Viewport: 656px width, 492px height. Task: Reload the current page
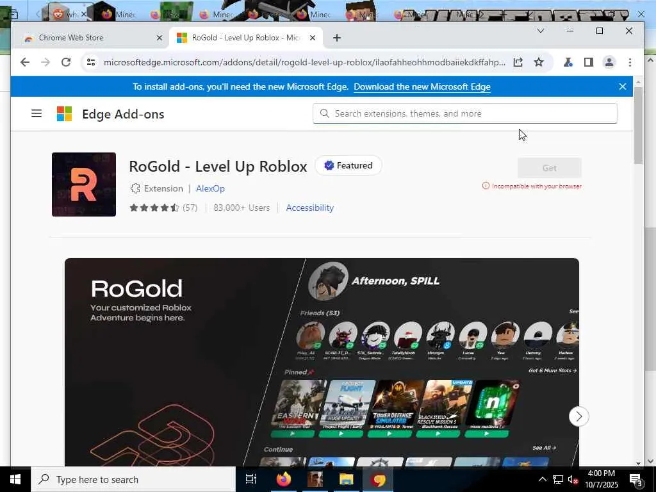coord(66,62)
